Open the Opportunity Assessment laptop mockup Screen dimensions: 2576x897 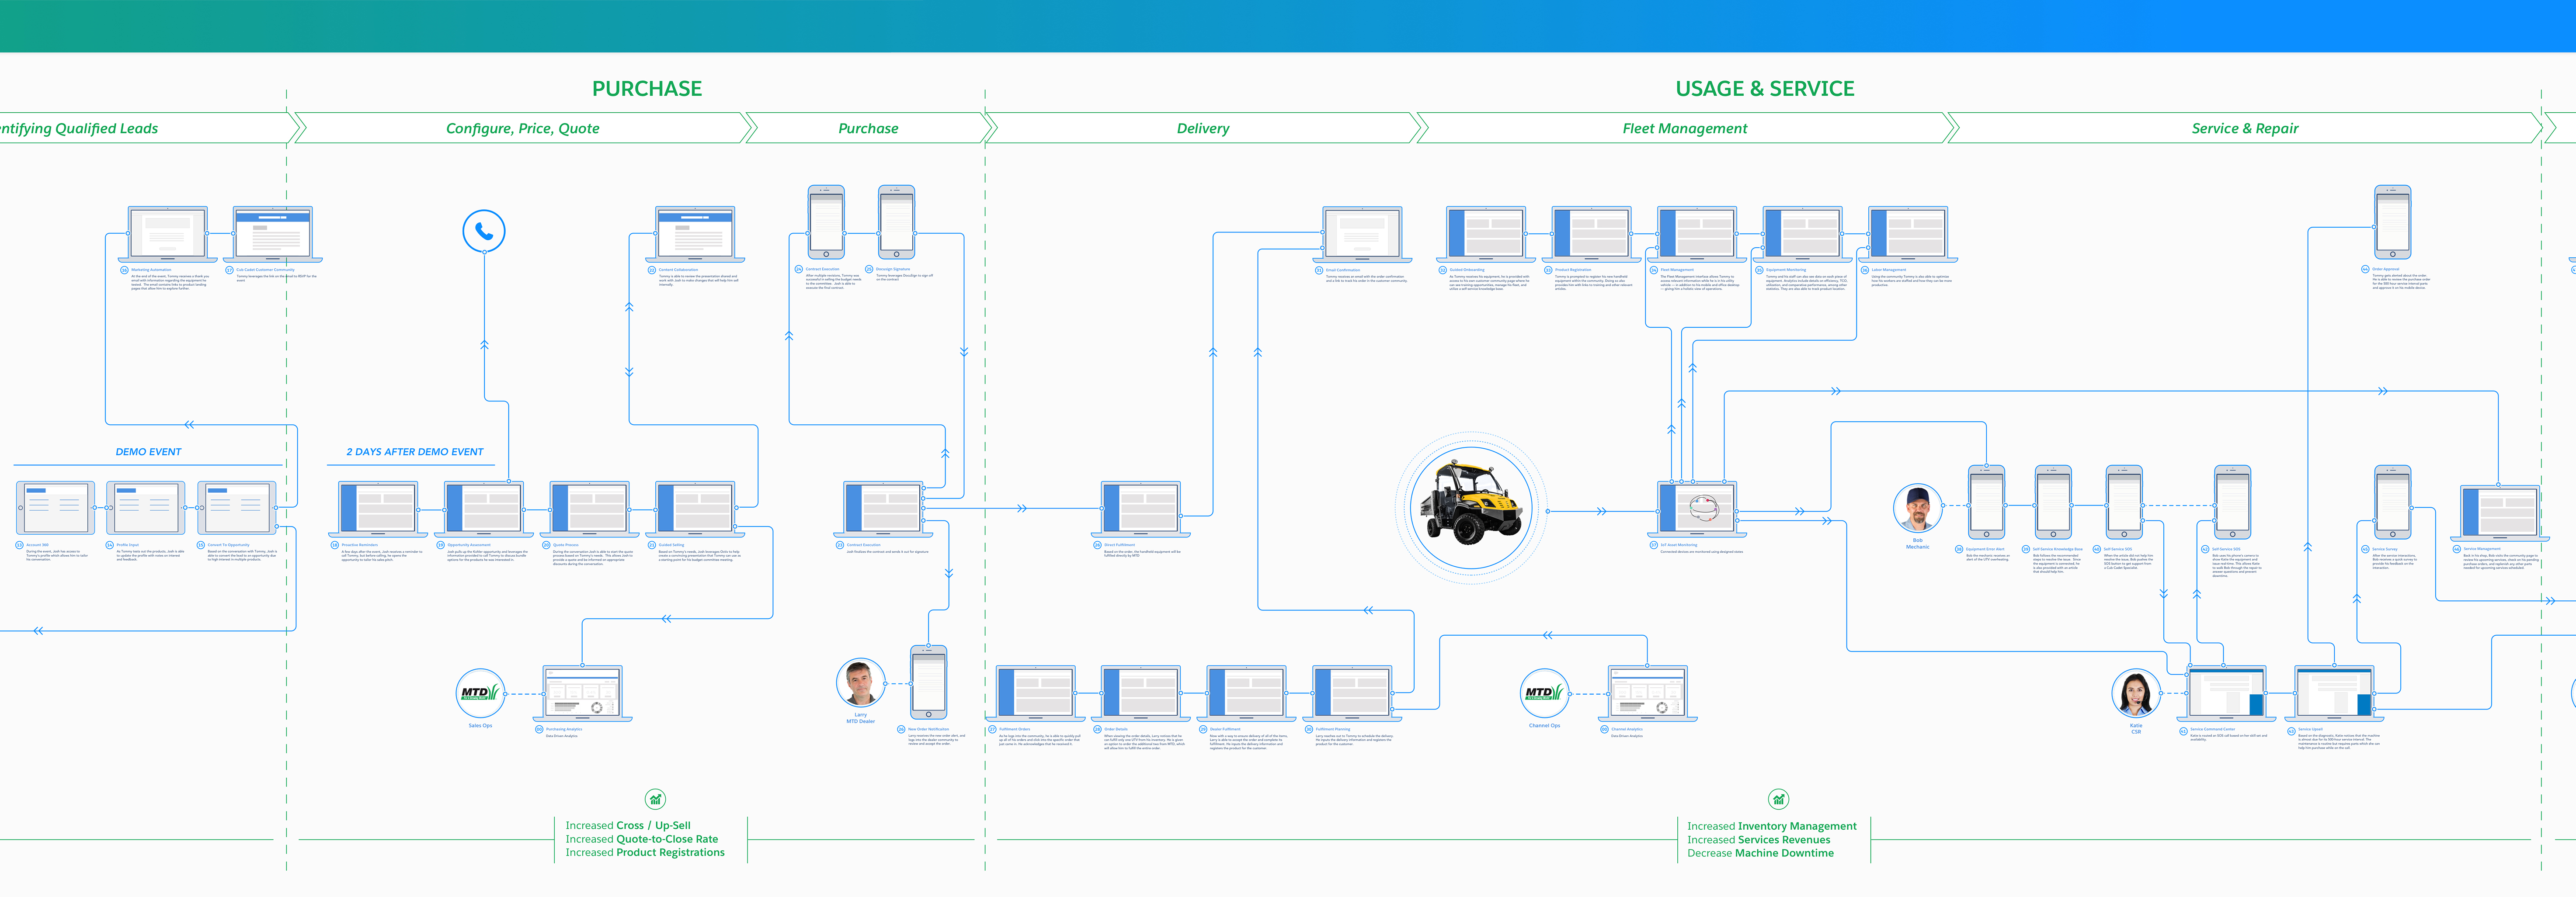click(x=484, y=509)
